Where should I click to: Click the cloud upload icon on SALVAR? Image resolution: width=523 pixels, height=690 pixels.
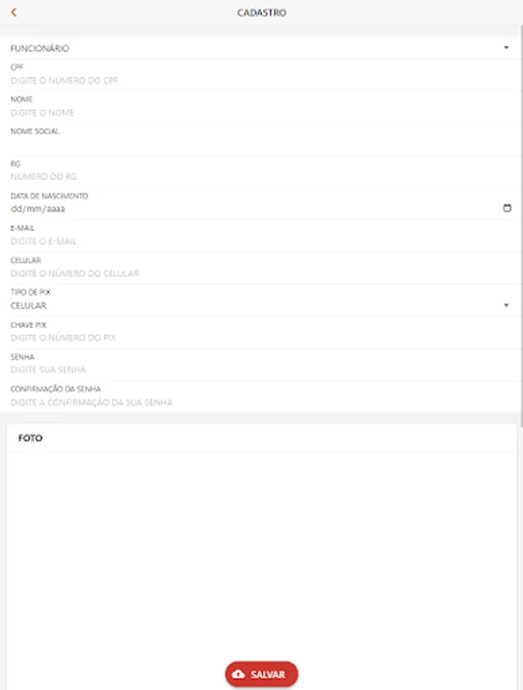[x=237, y=674]
